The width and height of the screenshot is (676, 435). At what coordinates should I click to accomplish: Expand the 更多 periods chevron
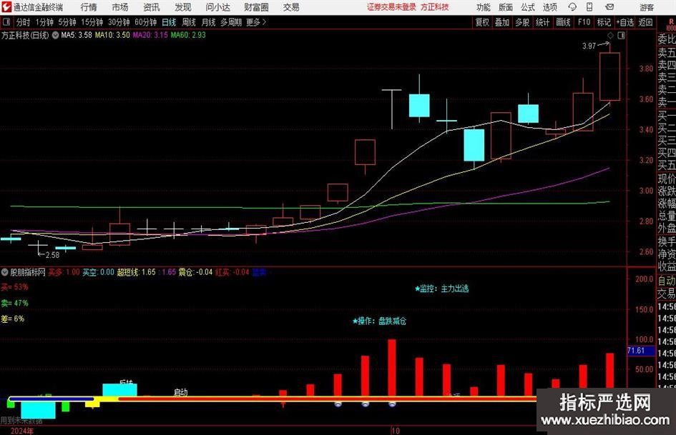[264, 22]
